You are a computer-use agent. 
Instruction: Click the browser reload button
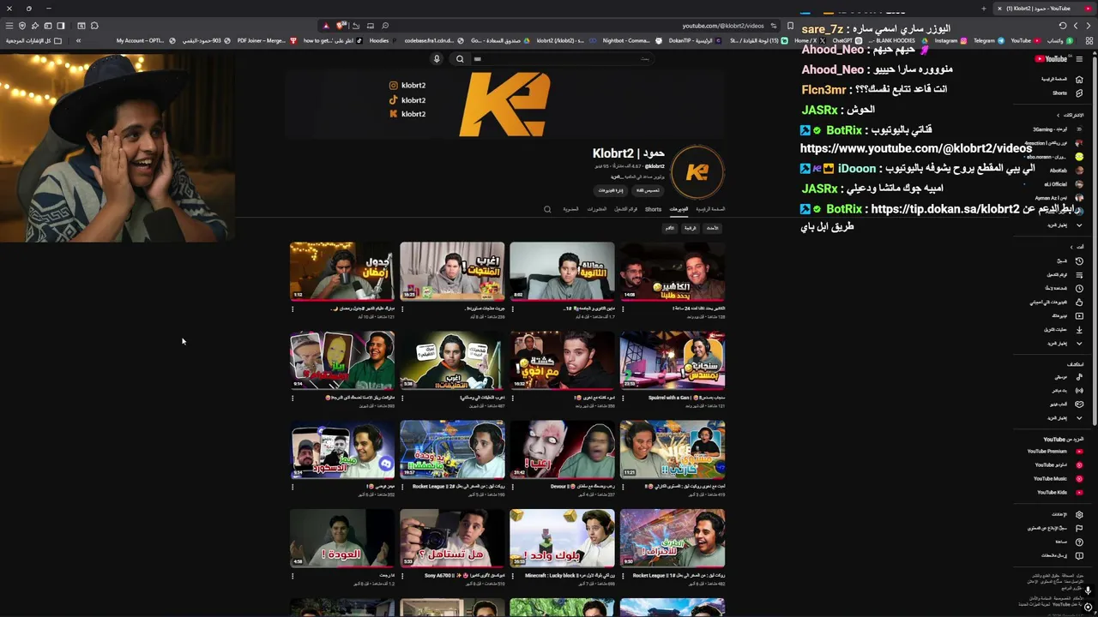click(x=1063, y=26)
